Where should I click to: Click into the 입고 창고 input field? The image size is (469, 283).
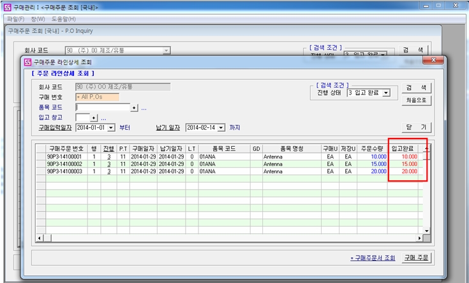pos(83,118)
